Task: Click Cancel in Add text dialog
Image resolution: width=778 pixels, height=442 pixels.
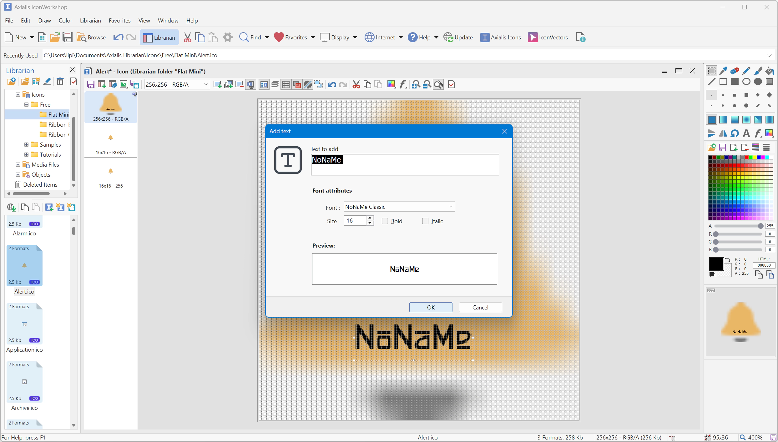Action: (480, 307)
